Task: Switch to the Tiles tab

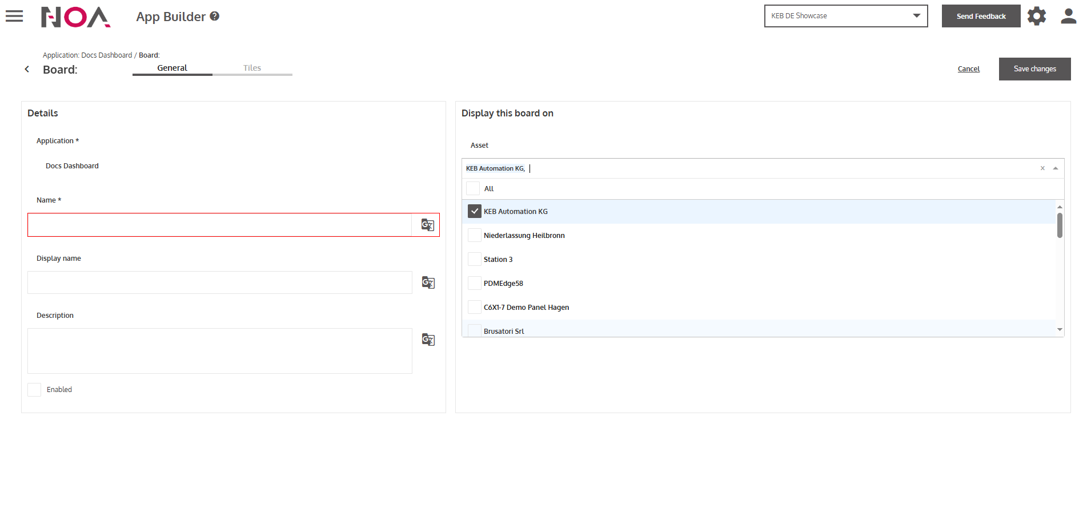Action: coord(252,68)
